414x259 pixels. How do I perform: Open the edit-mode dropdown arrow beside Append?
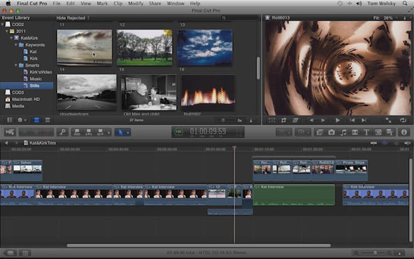(109, 132)
